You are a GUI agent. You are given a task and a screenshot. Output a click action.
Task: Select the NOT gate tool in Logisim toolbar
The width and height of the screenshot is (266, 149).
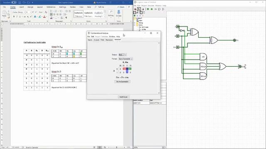click(x=155, y=9)
